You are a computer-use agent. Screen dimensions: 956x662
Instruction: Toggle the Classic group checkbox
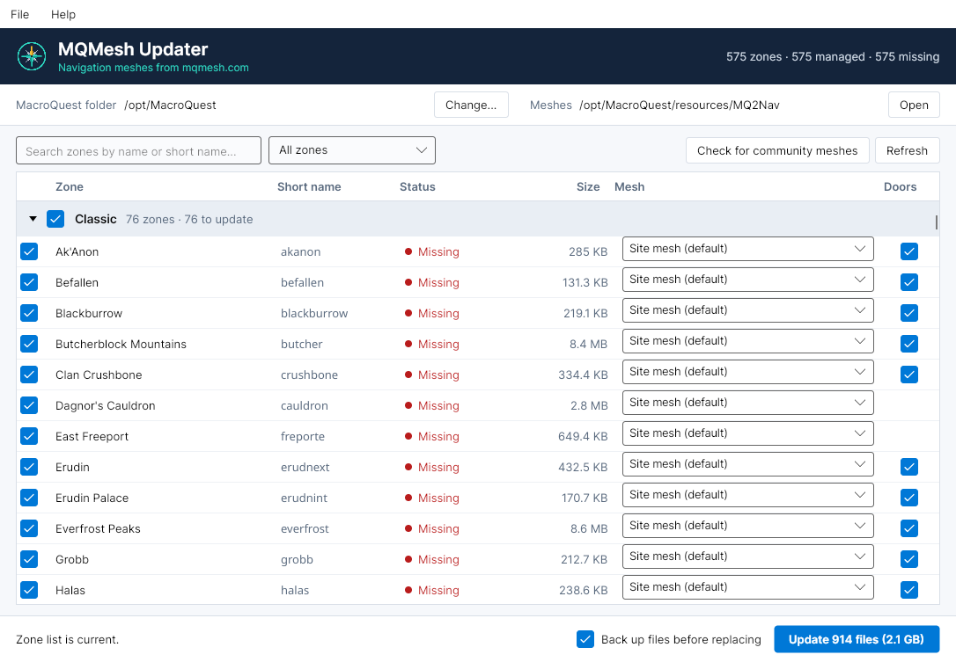coord(55,219)
